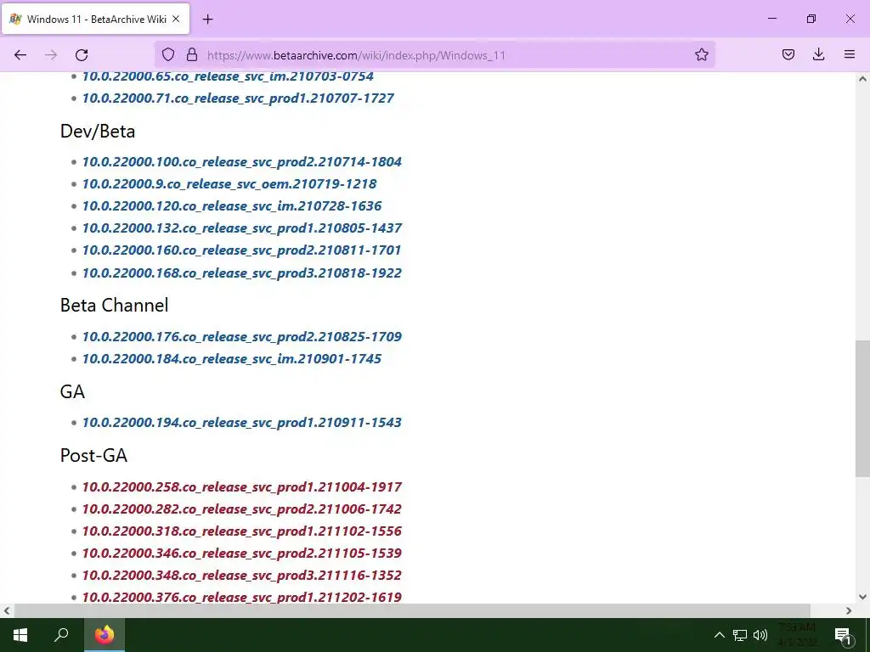This screenshot has height=652, width=870.
Task: Open the Windows Start menu
Action: [20, 635]
